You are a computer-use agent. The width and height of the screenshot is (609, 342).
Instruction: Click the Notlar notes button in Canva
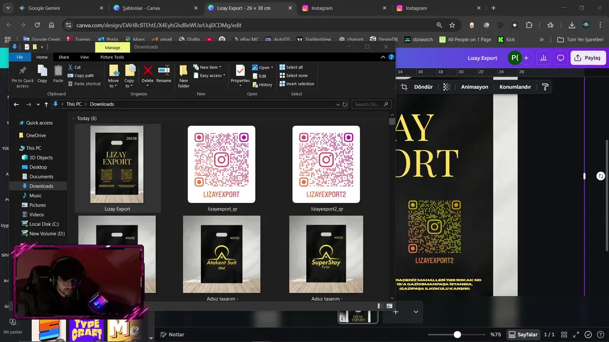pos(172,334)
